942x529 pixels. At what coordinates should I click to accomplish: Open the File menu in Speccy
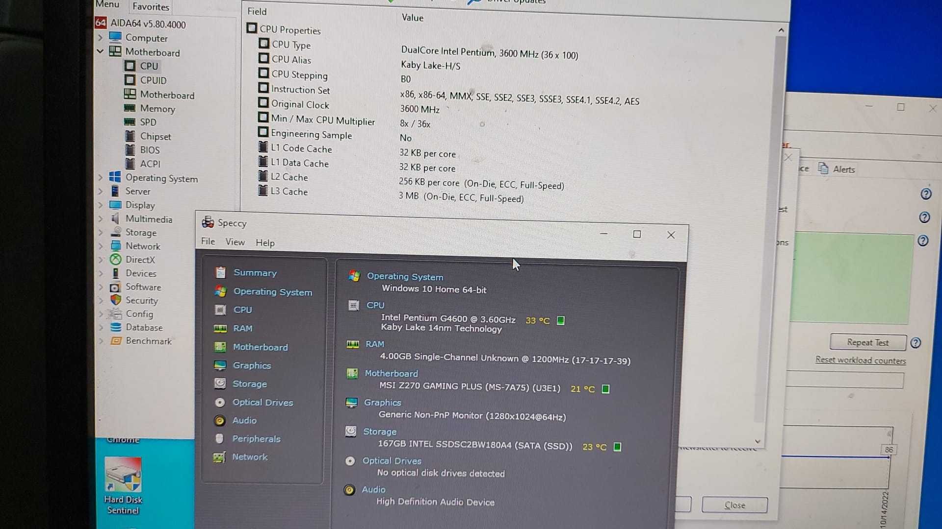coord(208,241)
